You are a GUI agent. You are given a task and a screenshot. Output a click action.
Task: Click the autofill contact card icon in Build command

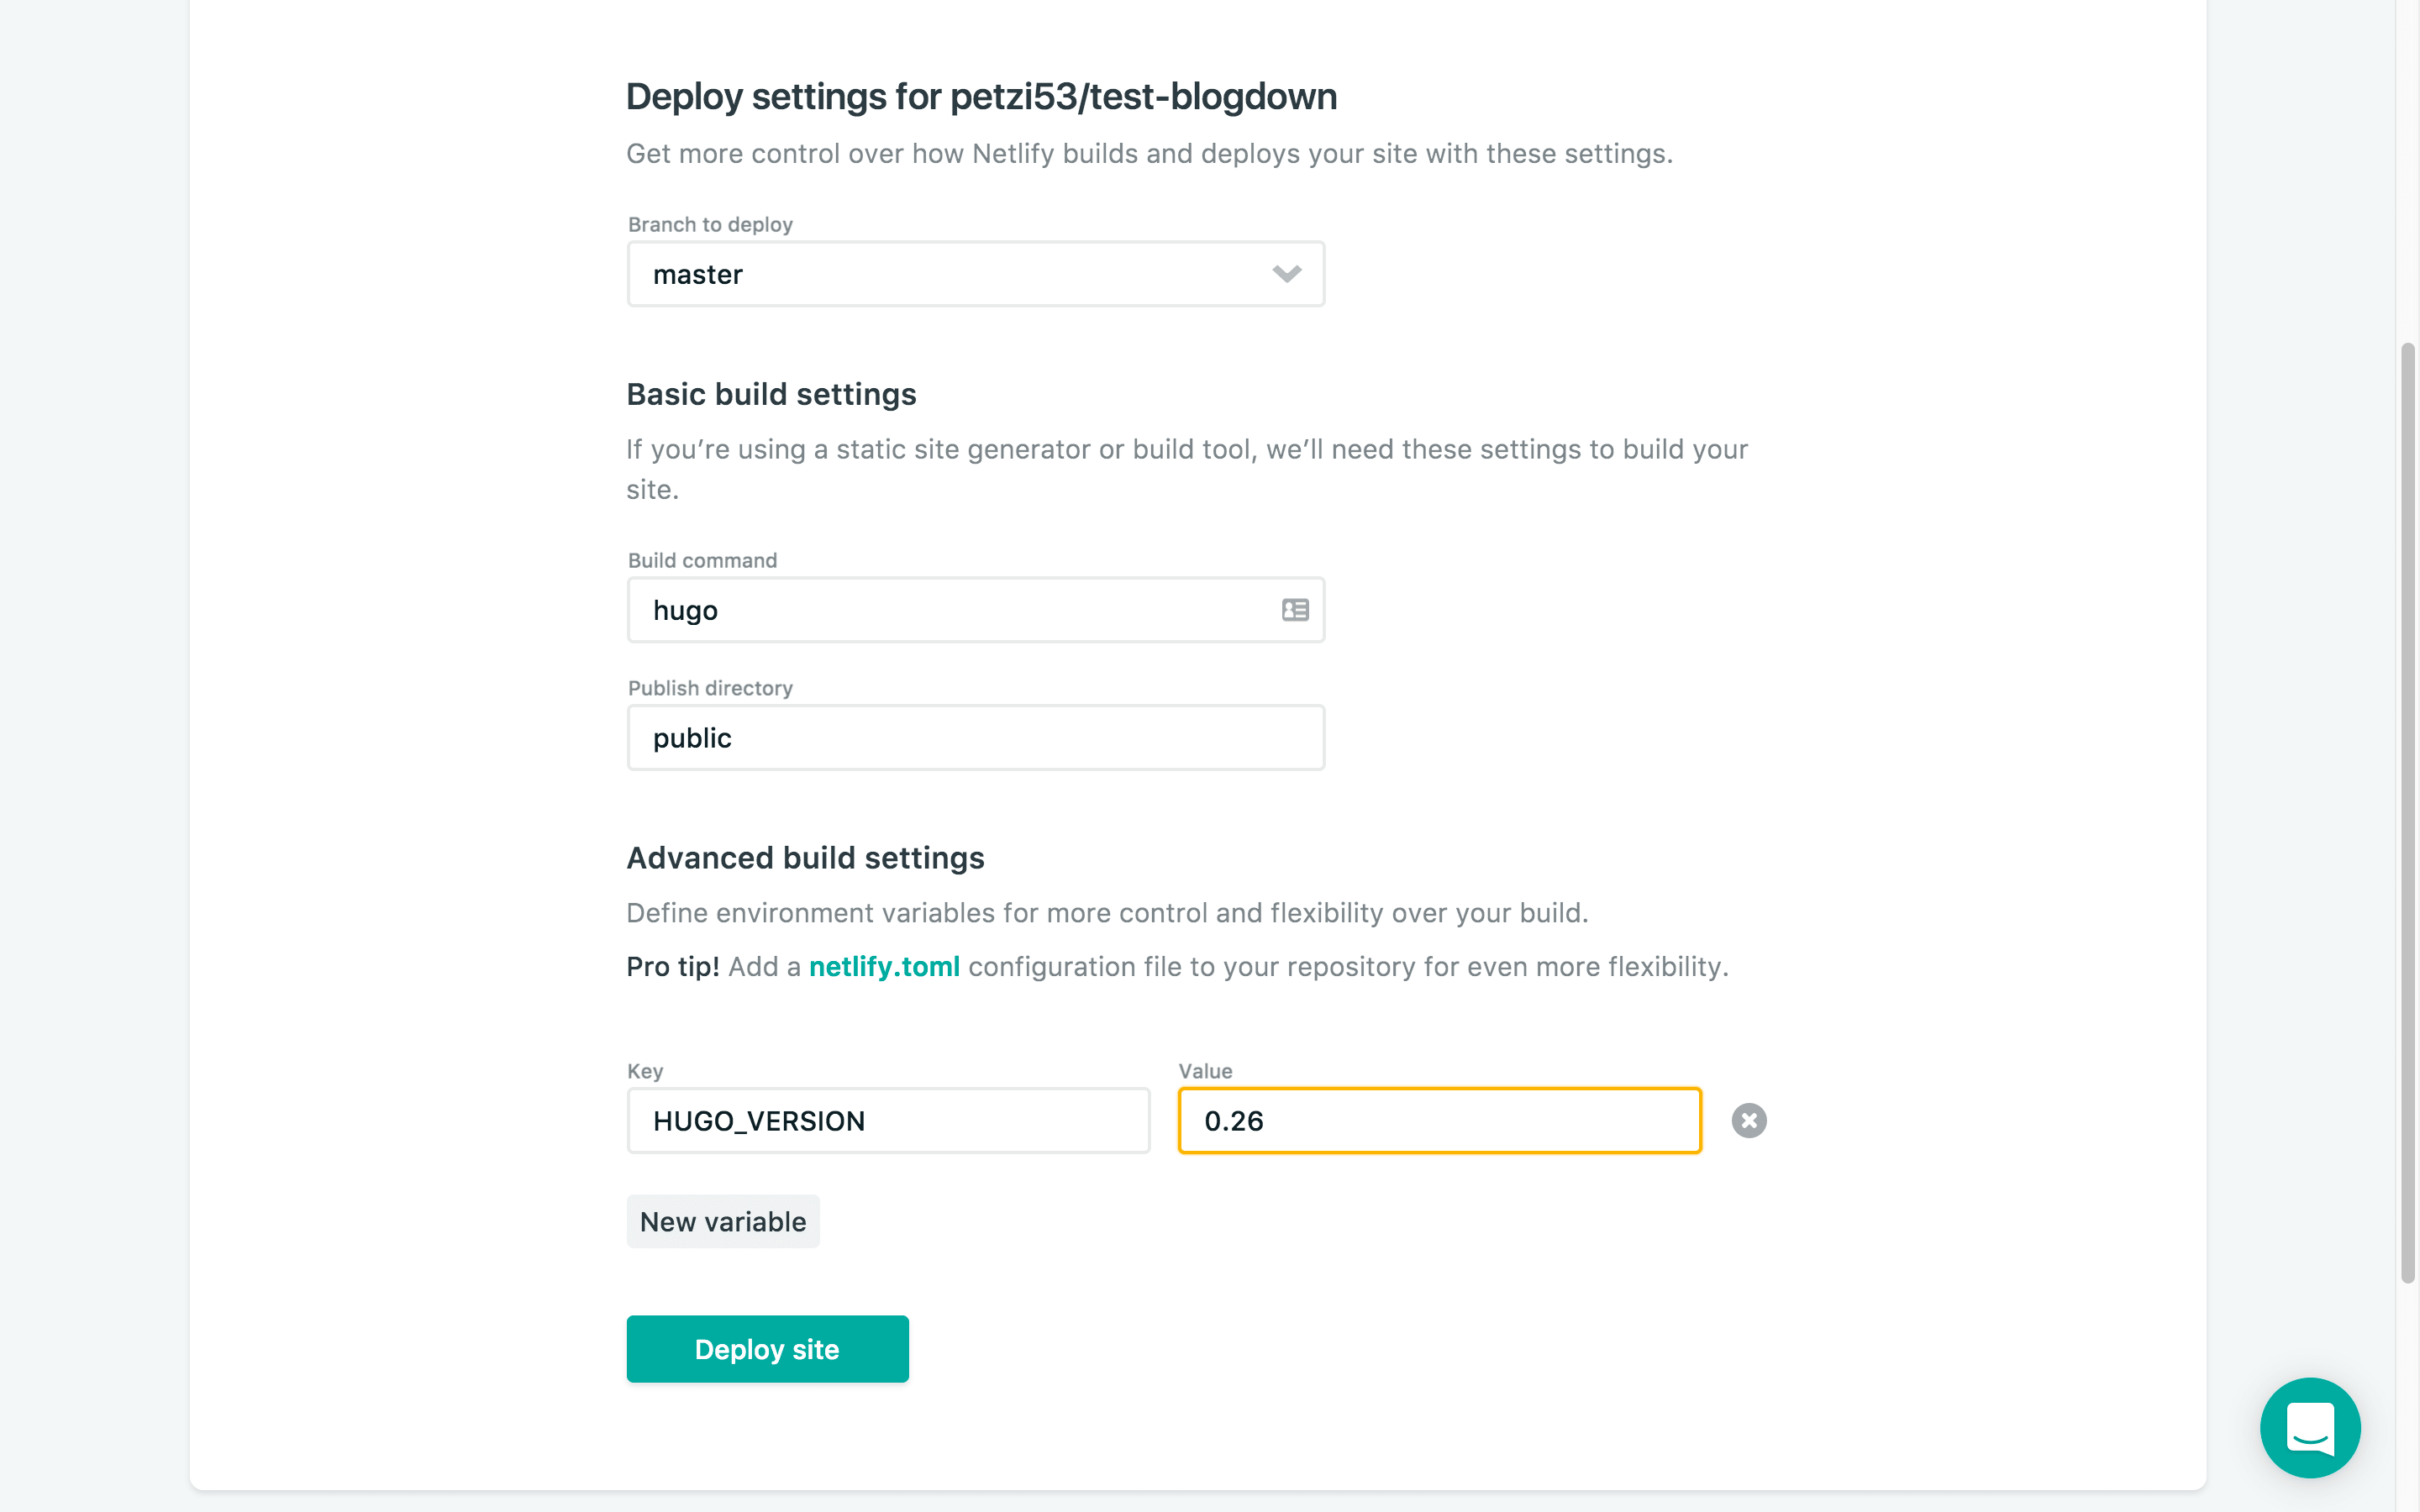tap(1295, 610)
